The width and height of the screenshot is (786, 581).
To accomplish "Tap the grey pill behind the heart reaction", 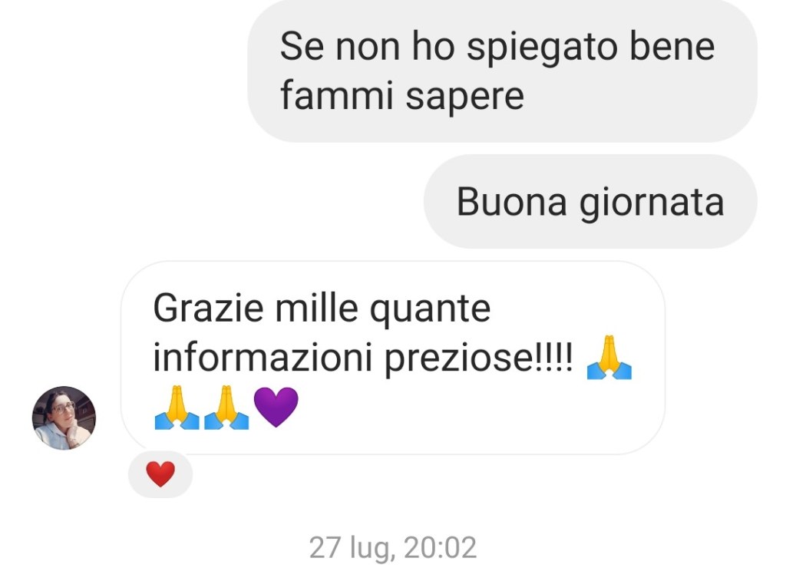I will pyautogui.click(x=160, y=474).
